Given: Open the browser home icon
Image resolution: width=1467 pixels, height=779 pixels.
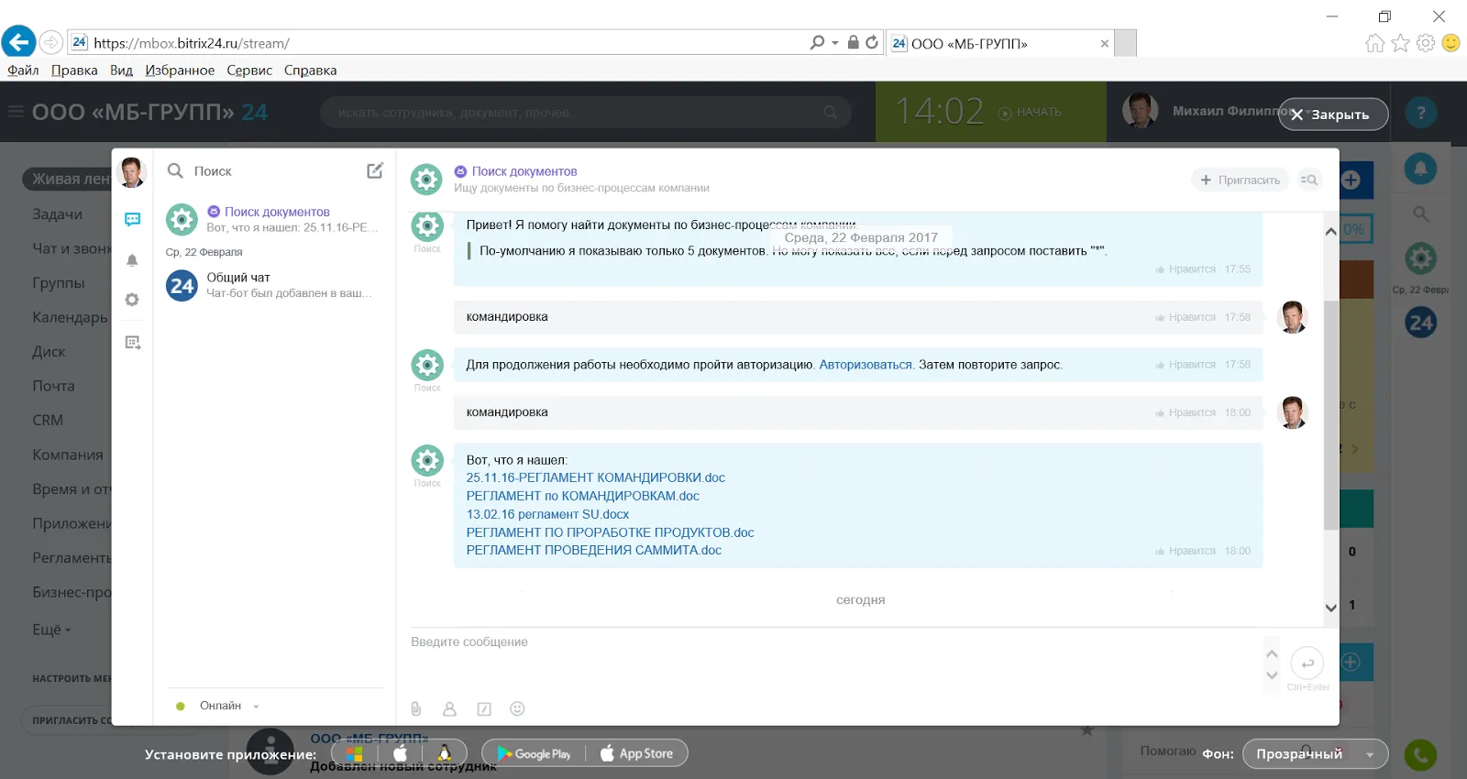Looking at the screenshot, I should 1374,43.
